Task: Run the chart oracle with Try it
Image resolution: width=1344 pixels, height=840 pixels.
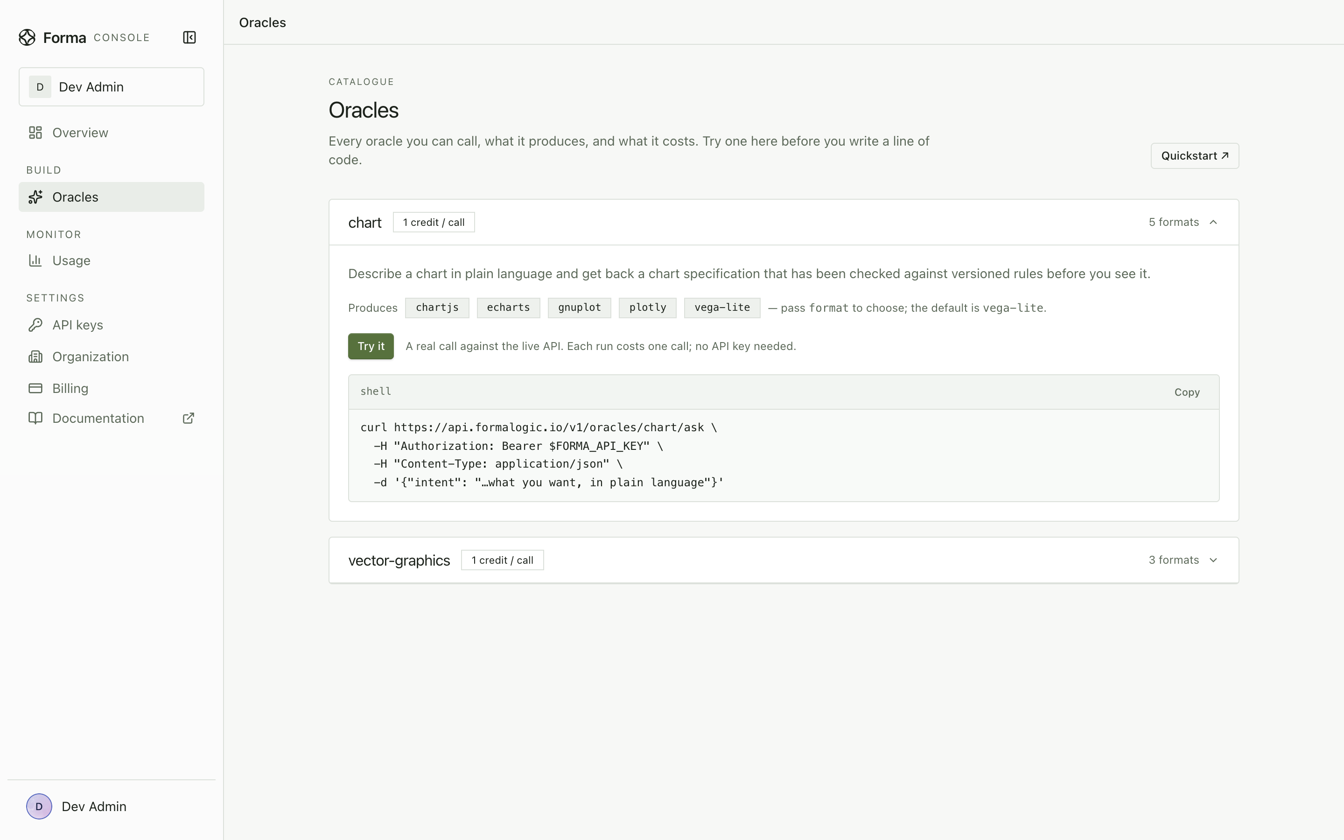Action: point(371,346)
